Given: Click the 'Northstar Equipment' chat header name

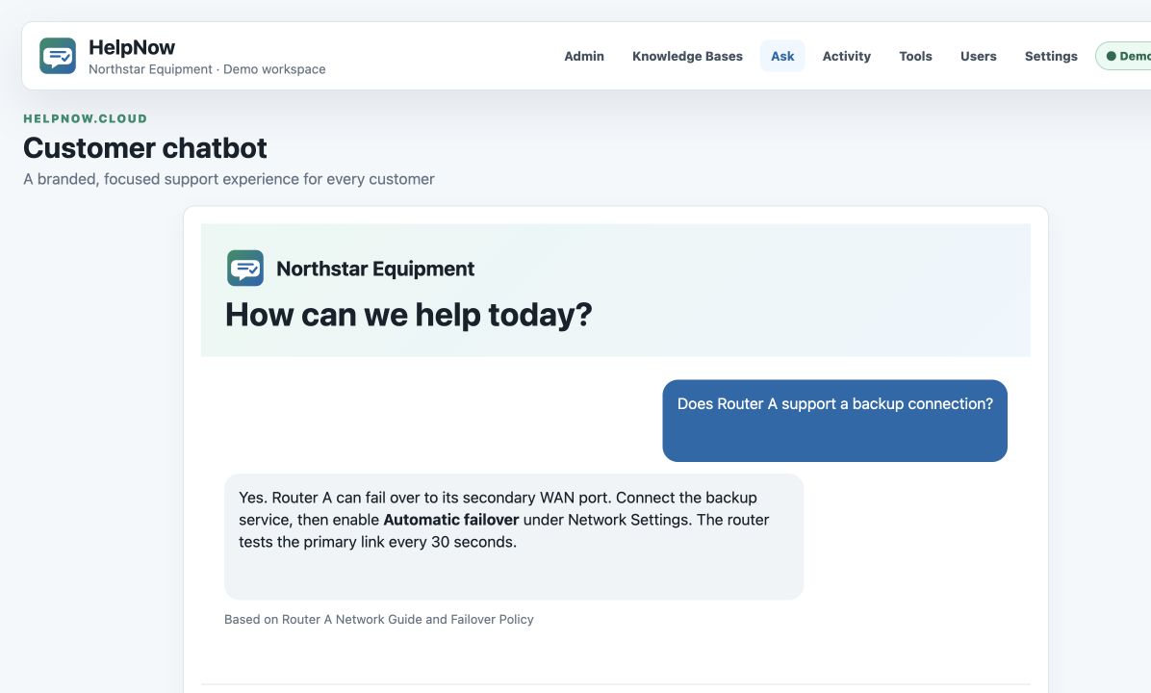Looking at the screenshot, I should (x=375, y=269).
